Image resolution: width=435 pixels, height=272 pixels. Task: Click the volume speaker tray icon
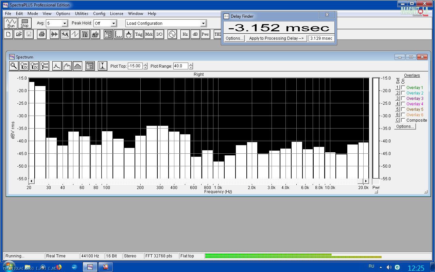coord(389,267)
